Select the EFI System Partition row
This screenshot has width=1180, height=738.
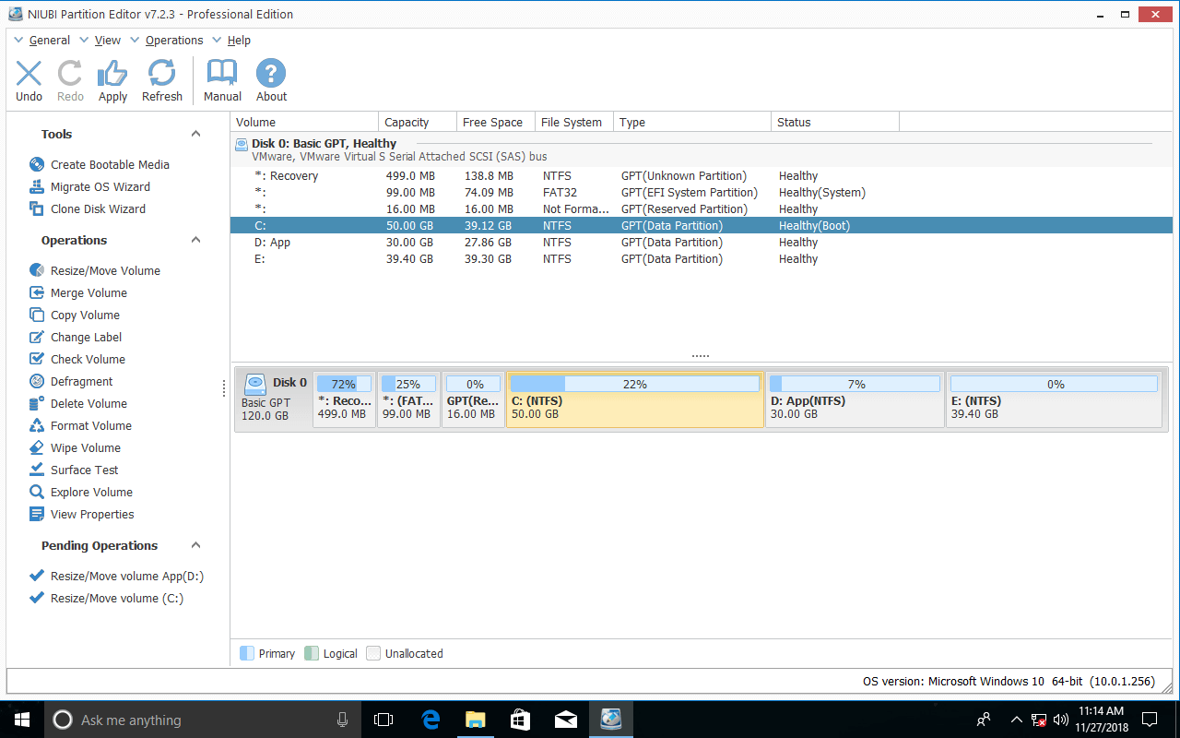coord(702,192)
